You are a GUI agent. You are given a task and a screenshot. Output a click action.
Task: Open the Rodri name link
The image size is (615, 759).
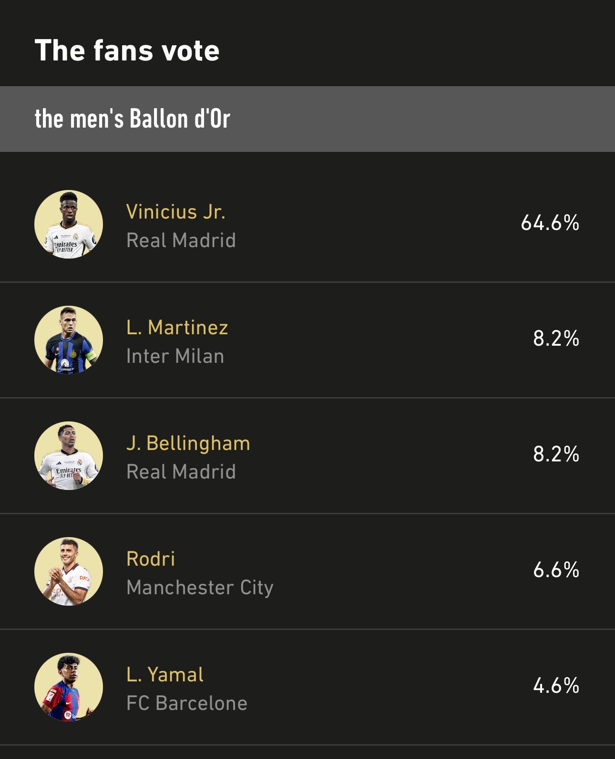(x=151, y=559)
